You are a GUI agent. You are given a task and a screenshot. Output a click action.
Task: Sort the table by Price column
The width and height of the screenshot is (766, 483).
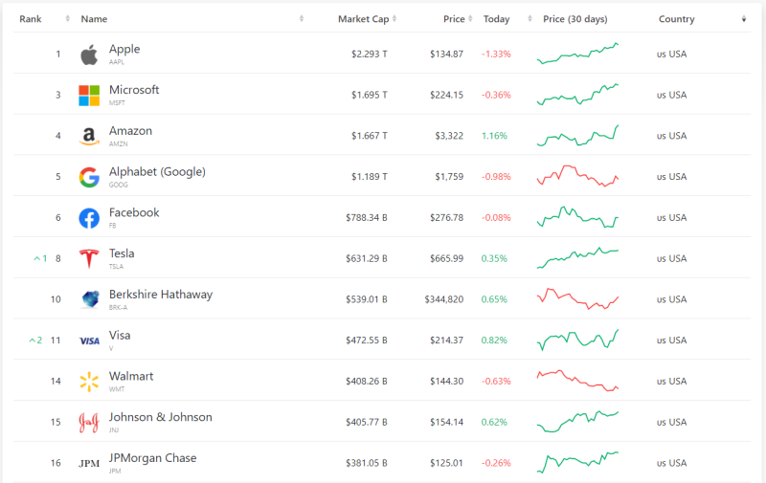click(454, 19)
